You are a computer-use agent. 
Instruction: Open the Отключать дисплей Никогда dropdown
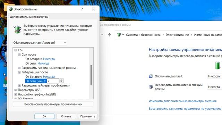(x=214, y=76)
